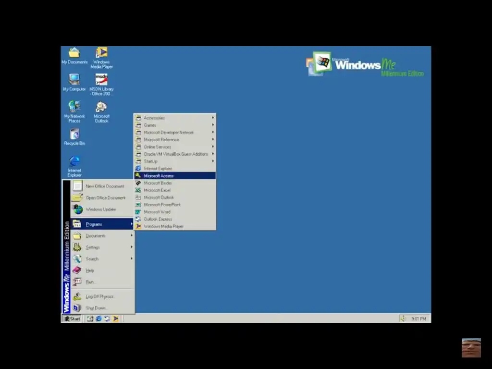
Task: Expand the Accessories program folder
Action: (175, 118)
